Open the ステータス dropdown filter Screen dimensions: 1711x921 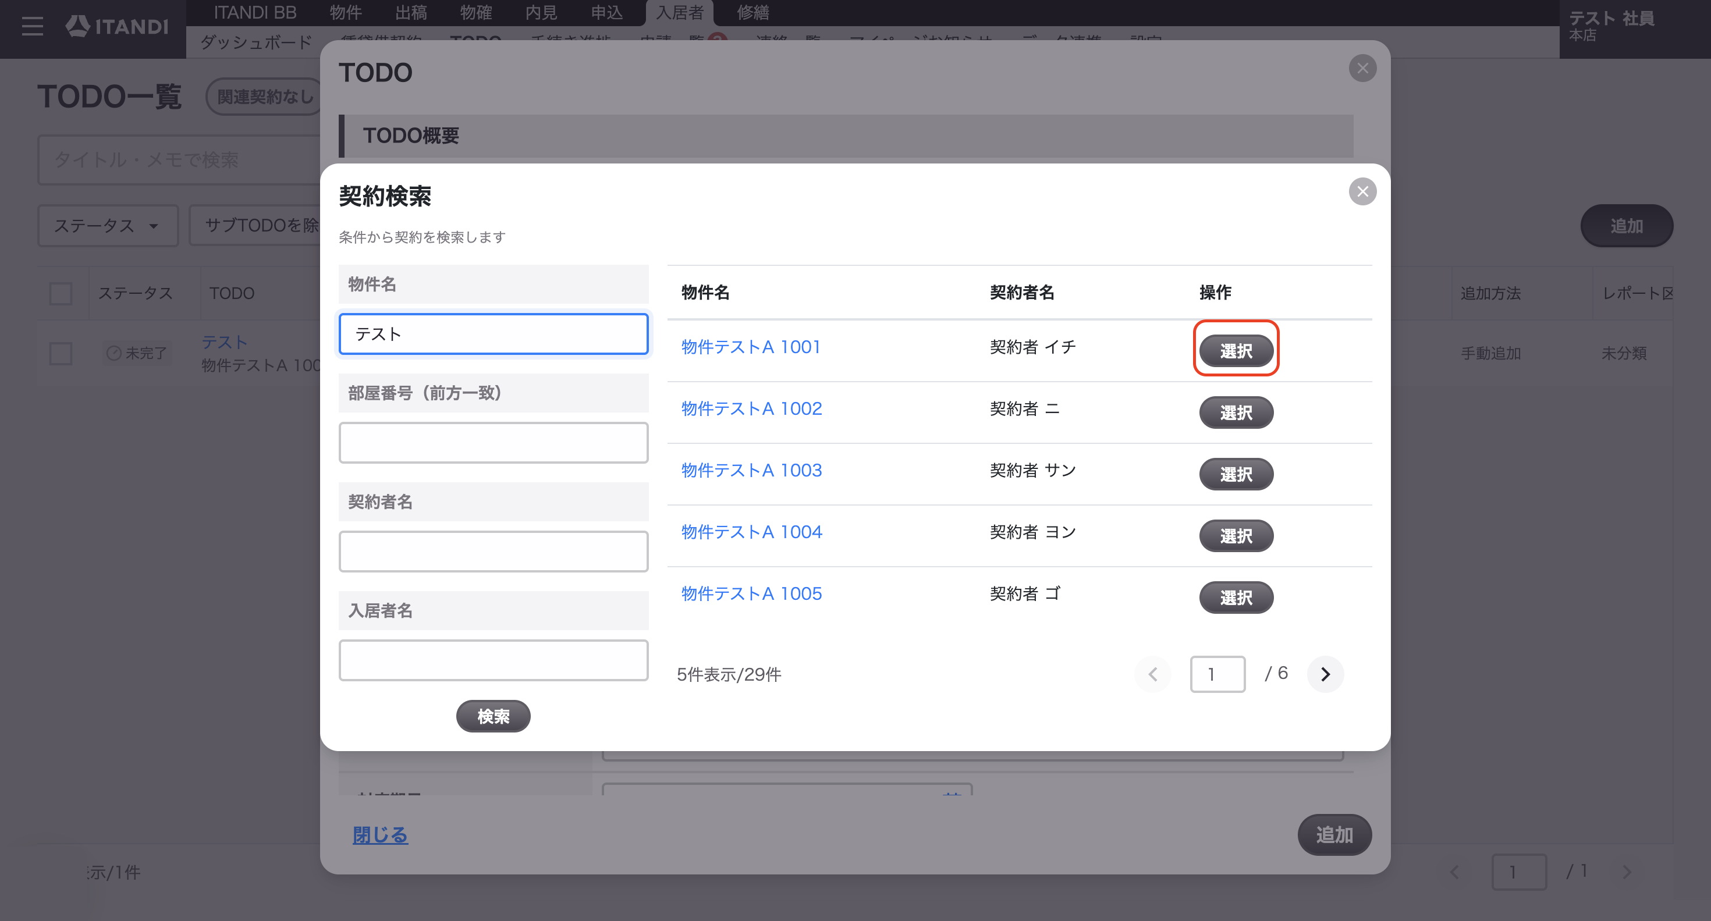point(108,226)
